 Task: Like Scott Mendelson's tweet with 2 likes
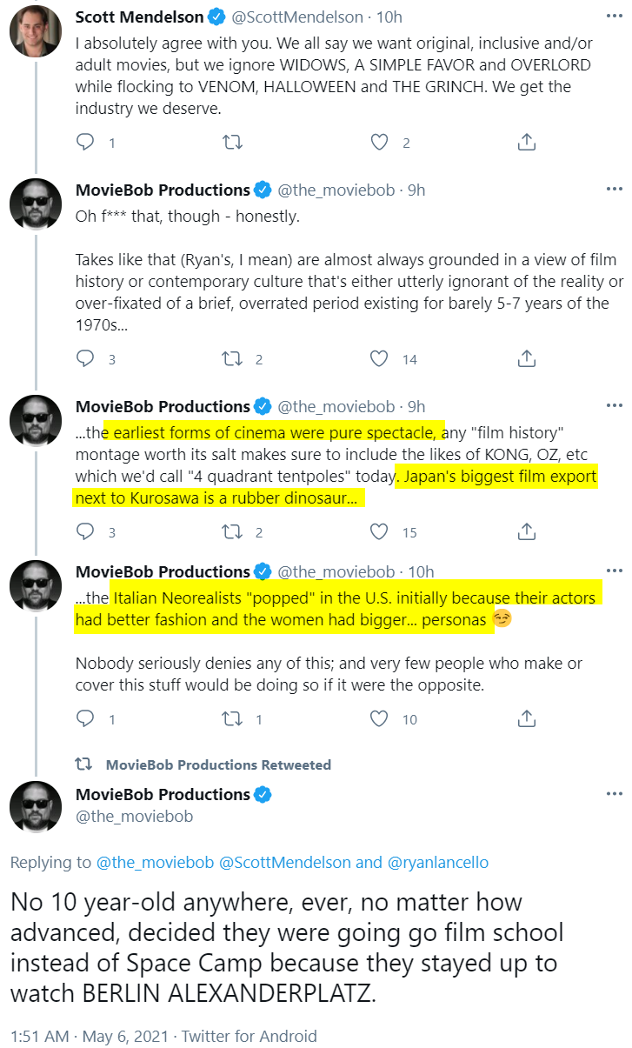point(379,142)
